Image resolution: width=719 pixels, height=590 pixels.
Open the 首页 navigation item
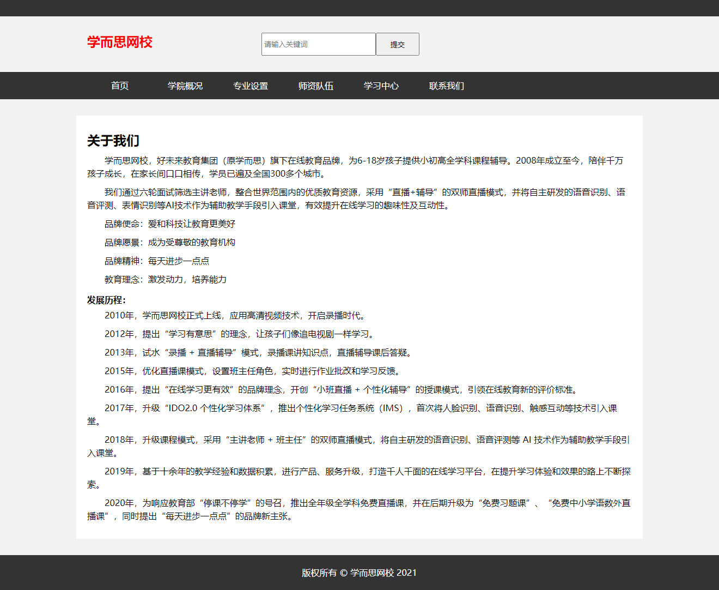coord(120,86)
